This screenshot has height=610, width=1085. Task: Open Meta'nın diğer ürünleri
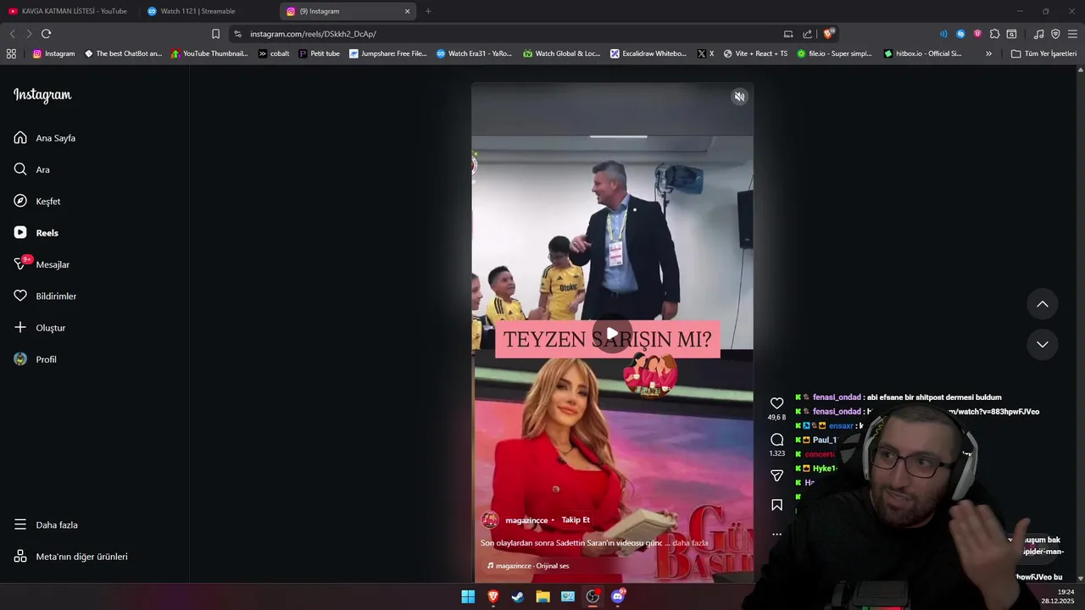pos(70,557)
